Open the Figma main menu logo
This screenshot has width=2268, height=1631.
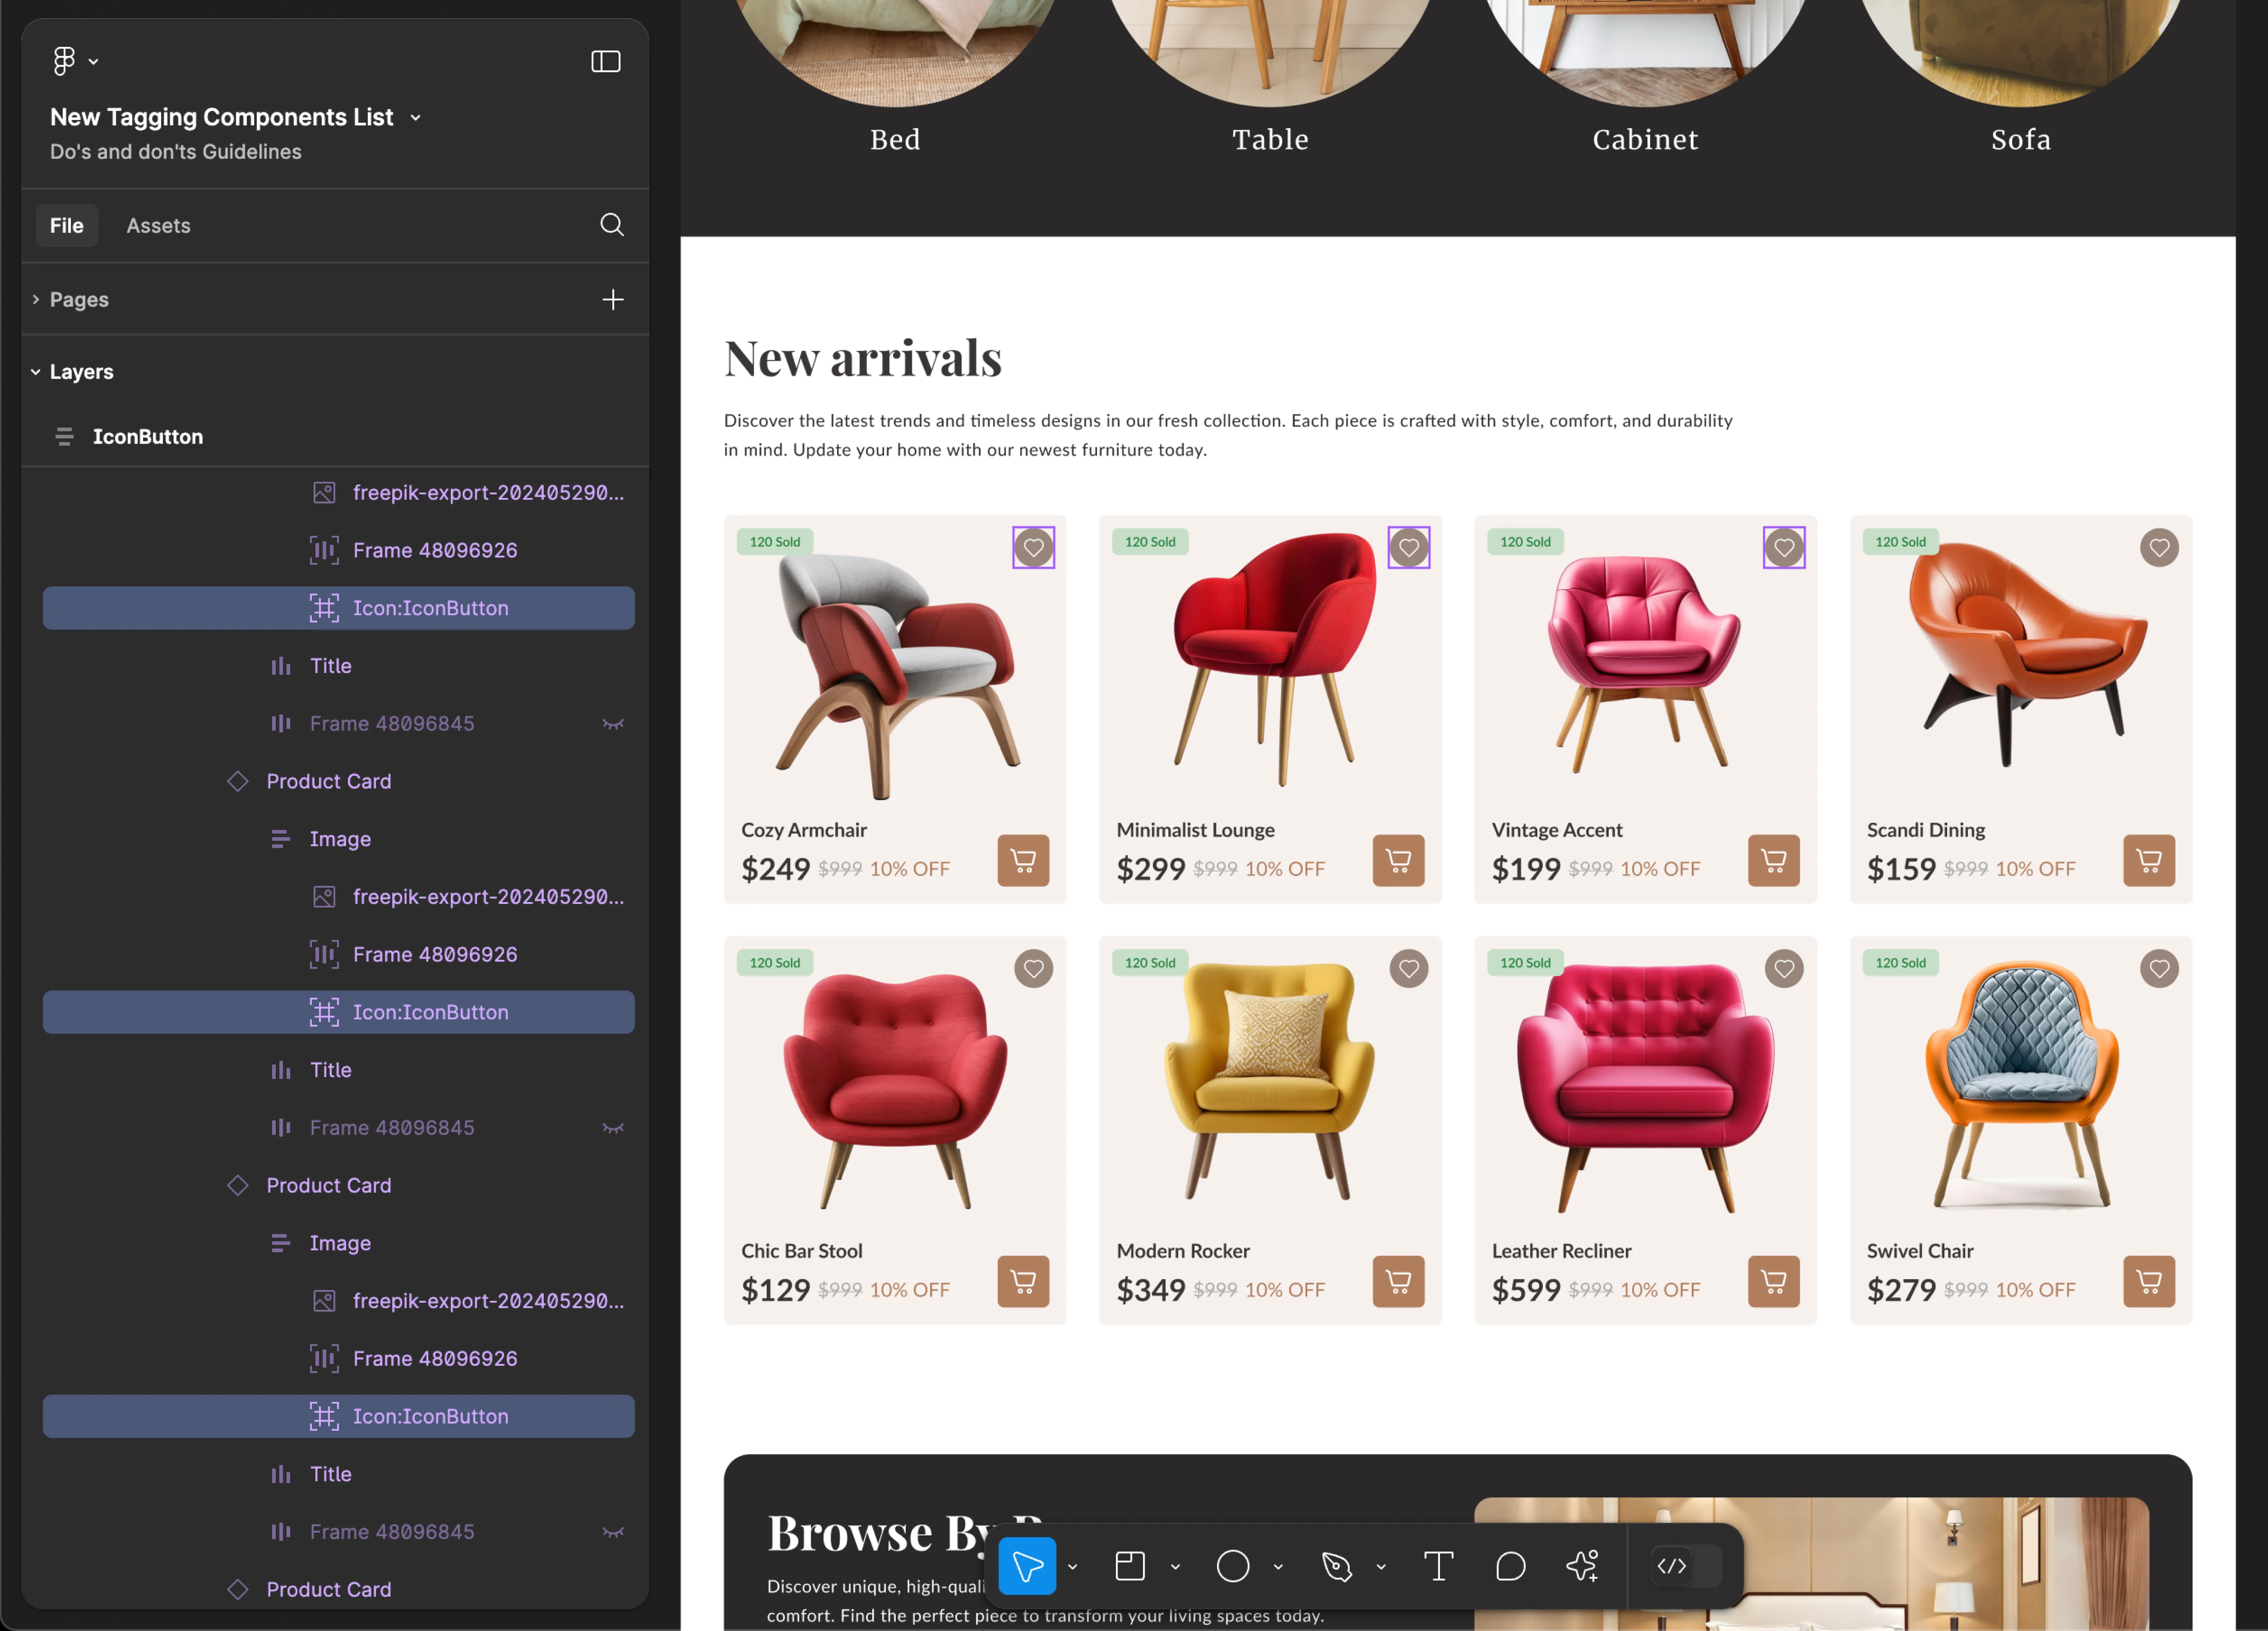(x=64, y=61)
